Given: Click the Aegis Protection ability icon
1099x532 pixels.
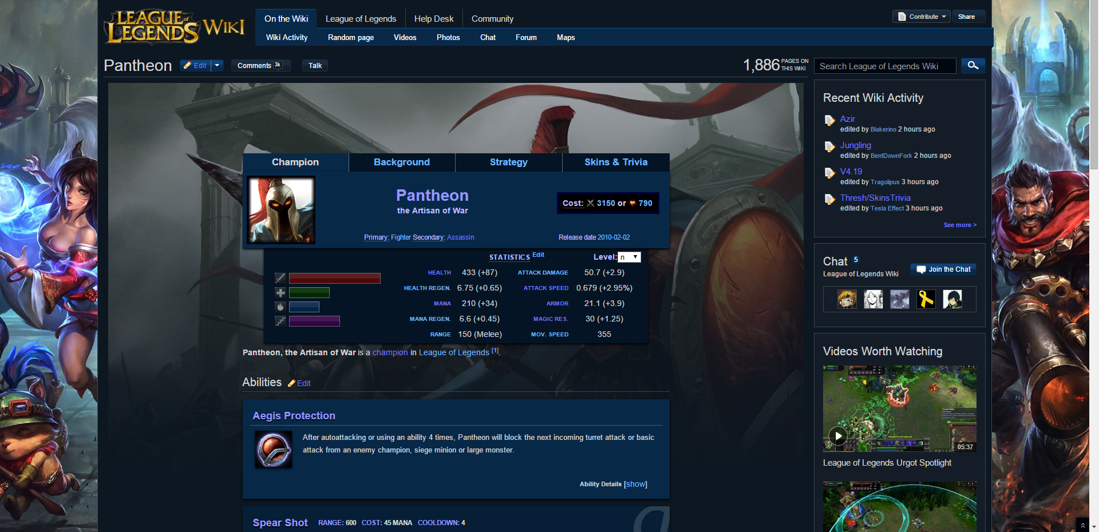Looking at the screenshot, I should [274, 450].
